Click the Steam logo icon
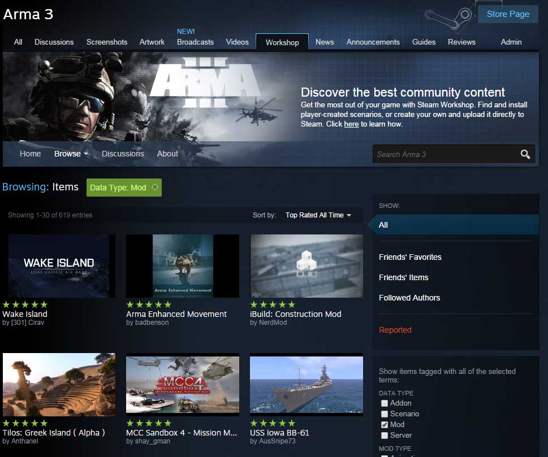The height and width of the screenshot is (457, 548). click(x=448, y=18)
